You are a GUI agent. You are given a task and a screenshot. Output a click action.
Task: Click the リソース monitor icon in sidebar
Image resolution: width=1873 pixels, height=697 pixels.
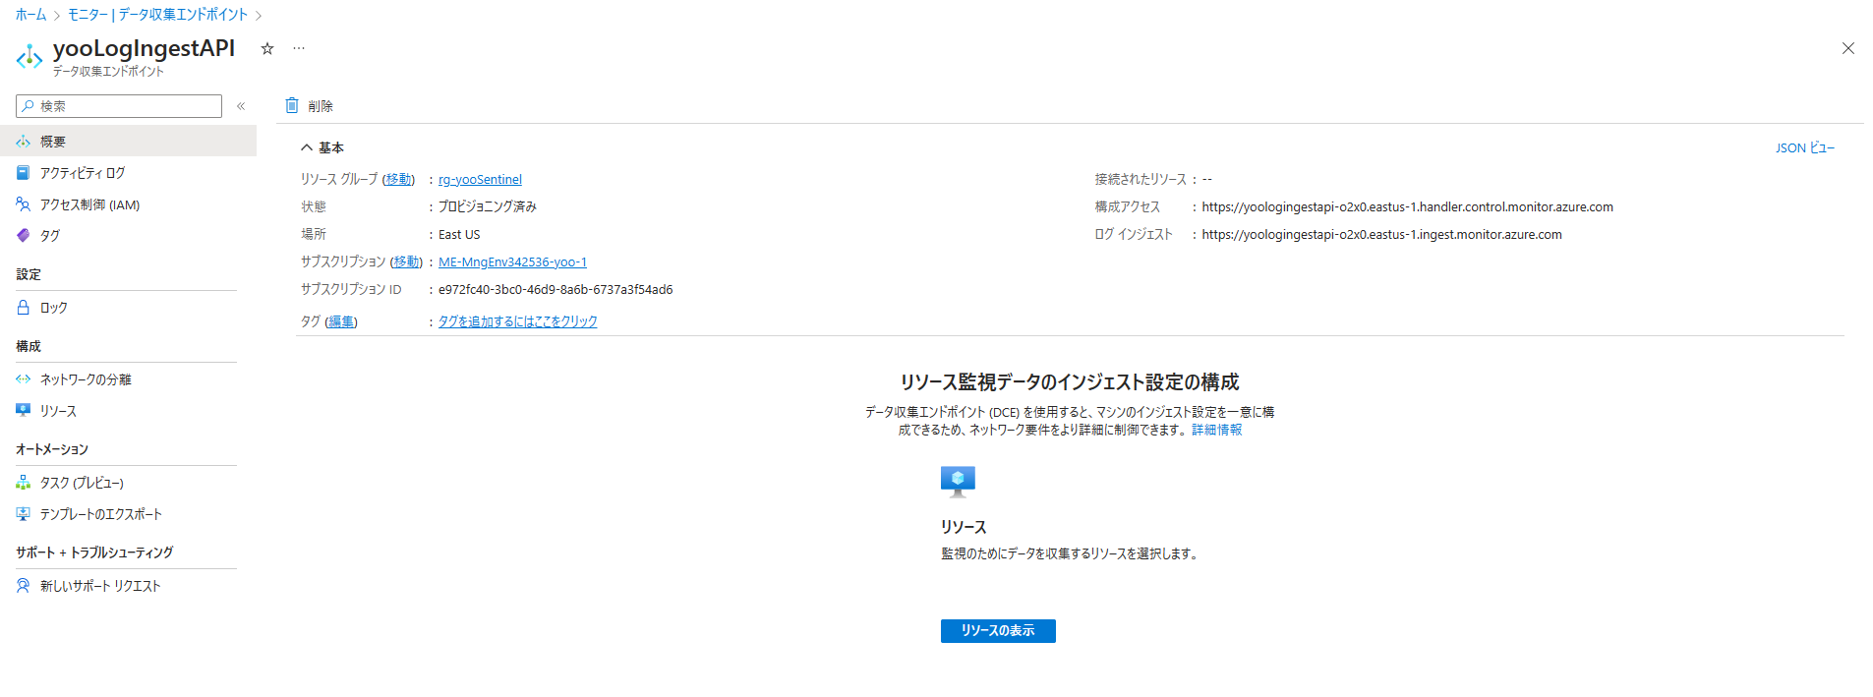point(24,410)
